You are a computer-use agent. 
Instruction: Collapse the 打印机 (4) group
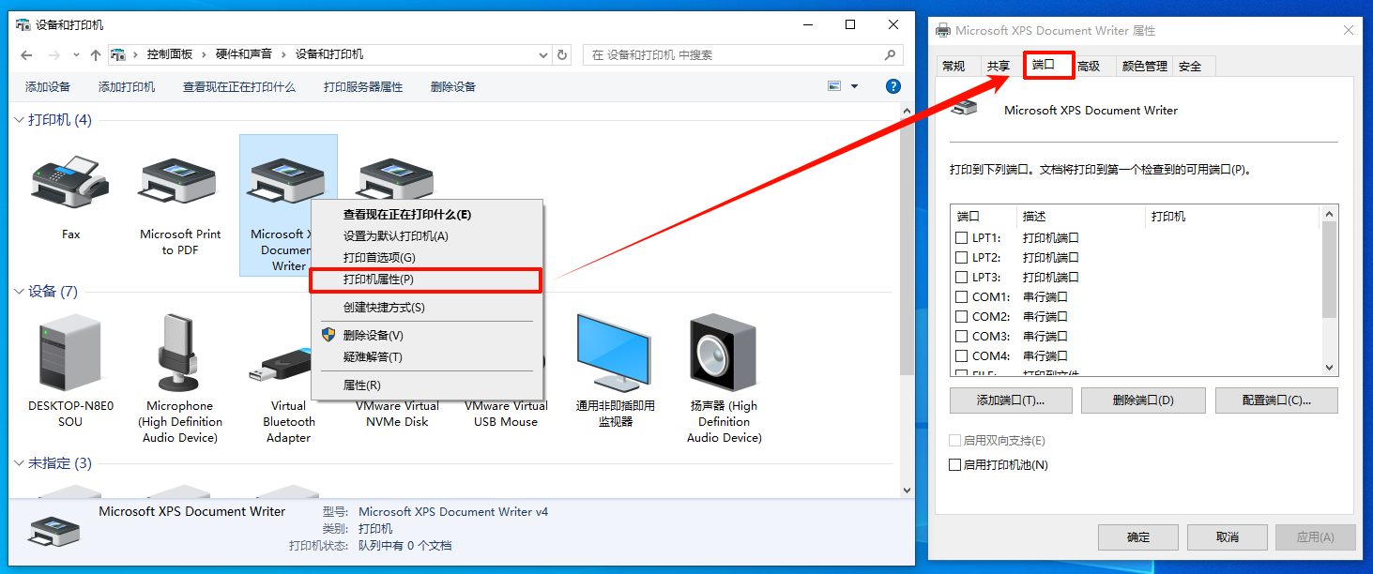(20, 120)
